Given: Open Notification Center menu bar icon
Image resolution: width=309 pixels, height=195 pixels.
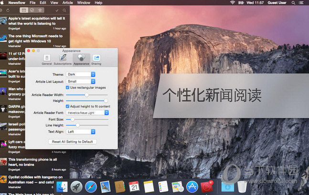Looking at the screenshot, I should (301, 3).
